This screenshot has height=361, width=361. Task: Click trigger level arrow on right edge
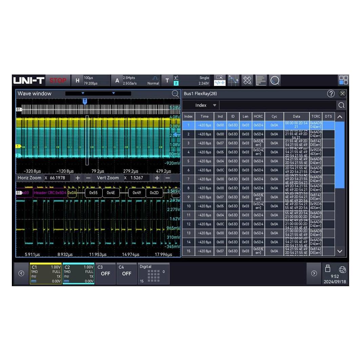pos(177,134)
